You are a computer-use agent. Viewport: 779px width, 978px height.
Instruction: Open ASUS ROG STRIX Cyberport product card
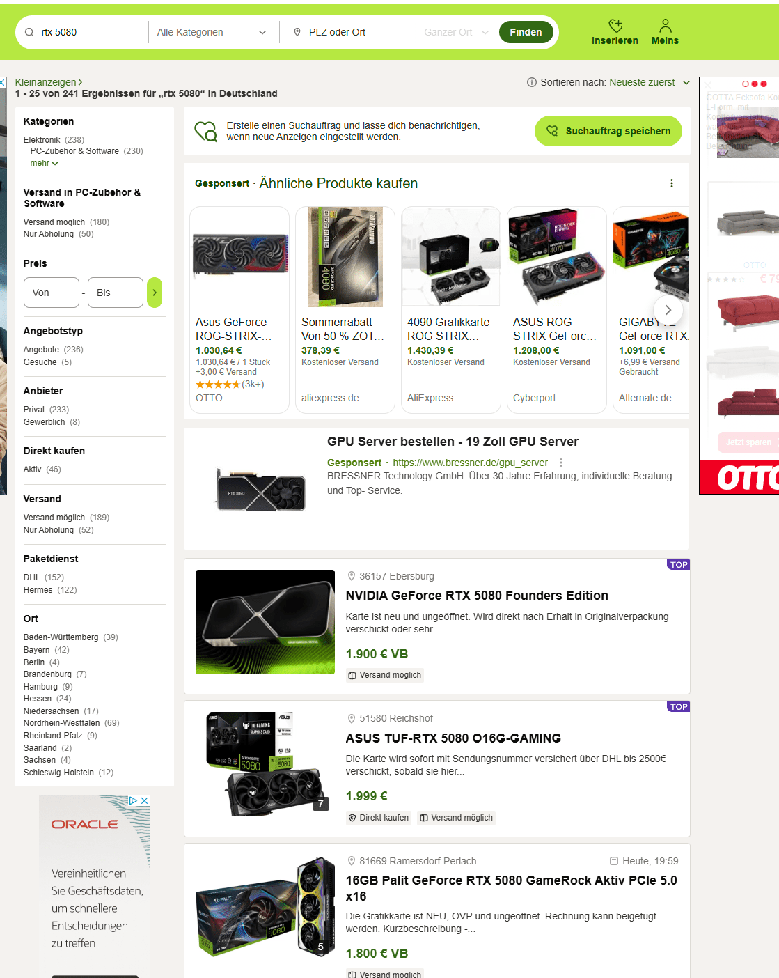[x=557, y=310]
